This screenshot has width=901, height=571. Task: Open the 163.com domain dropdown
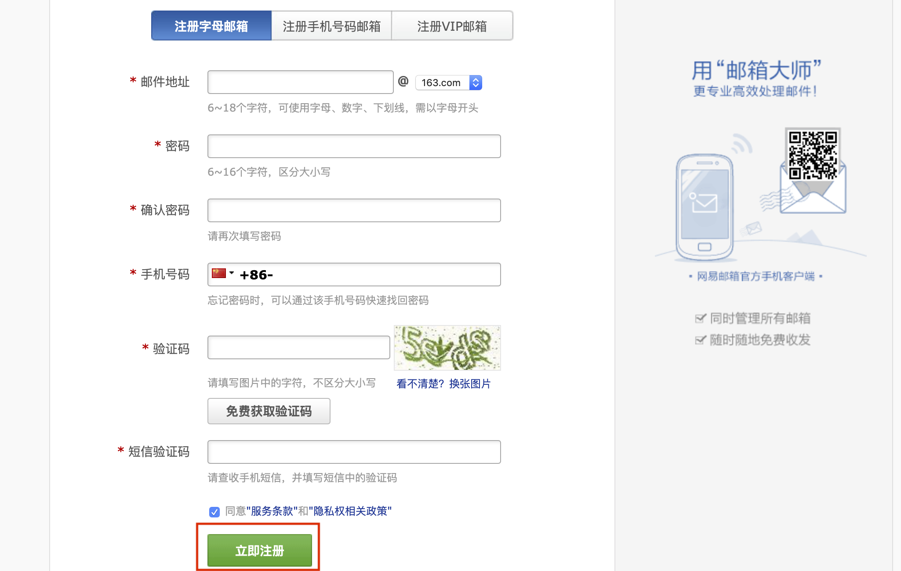tap(444, 82)
